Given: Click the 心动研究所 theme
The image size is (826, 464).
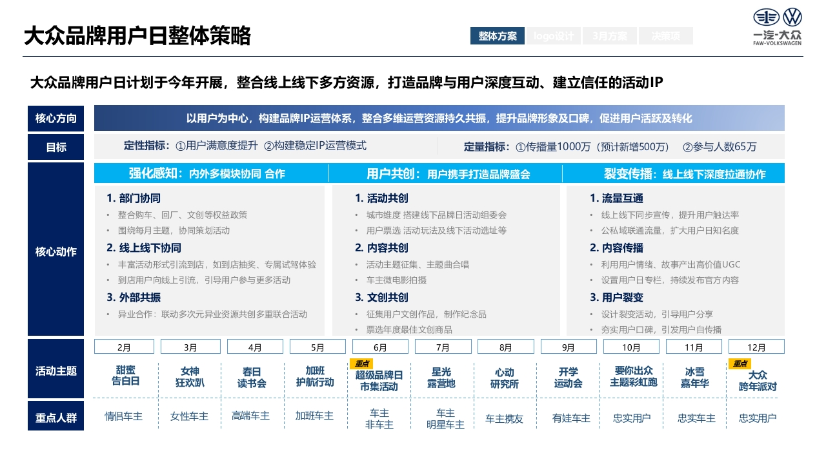Looking at the screenshot, I should (x=505, y=378).
